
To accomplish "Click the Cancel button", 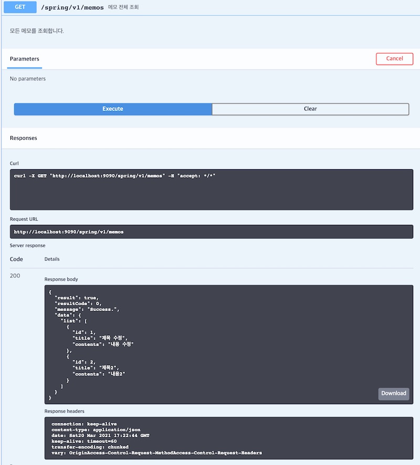I will (x=394, y=59).
